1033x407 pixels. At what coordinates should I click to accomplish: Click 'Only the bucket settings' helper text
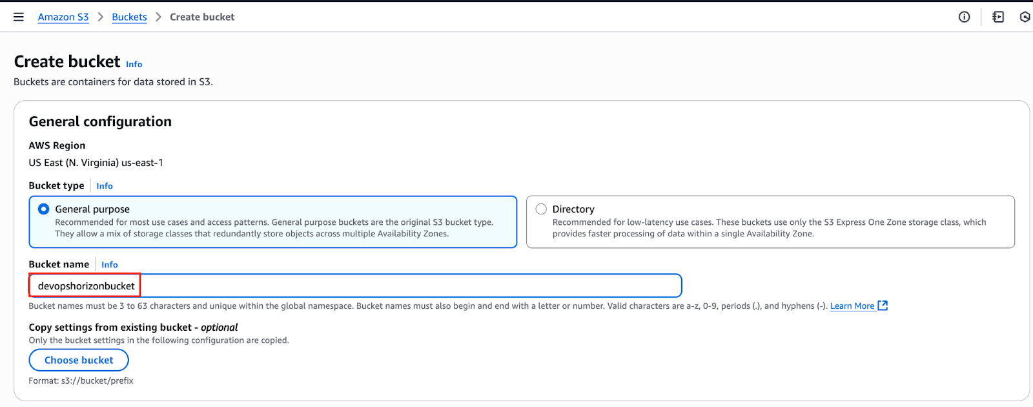[159, 340]
